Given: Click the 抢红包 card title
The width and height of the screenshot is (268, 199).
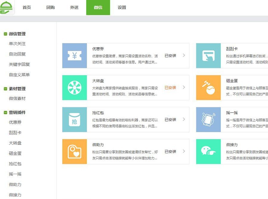Looking at the screenshot, I should point(98,113).
